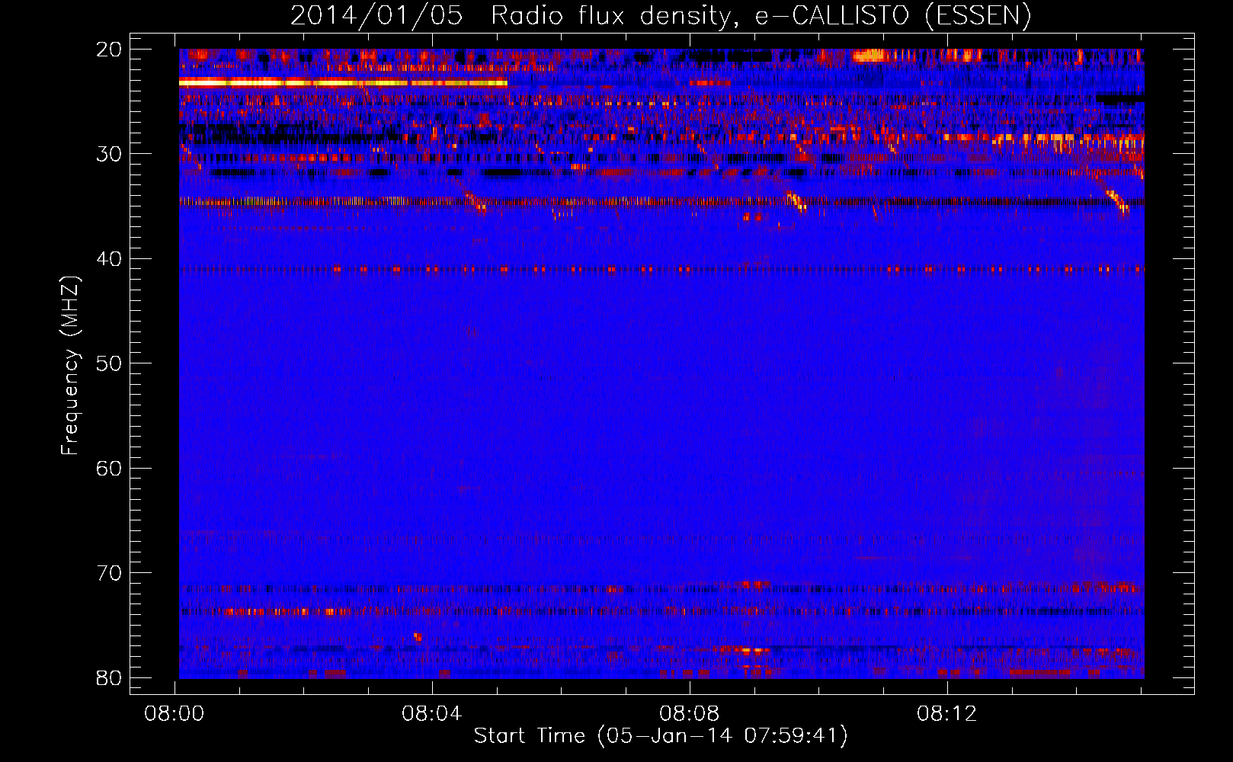Click the time axis label 08:08
This screenshot has width=1233, height=762.
(x=690, y=714)
